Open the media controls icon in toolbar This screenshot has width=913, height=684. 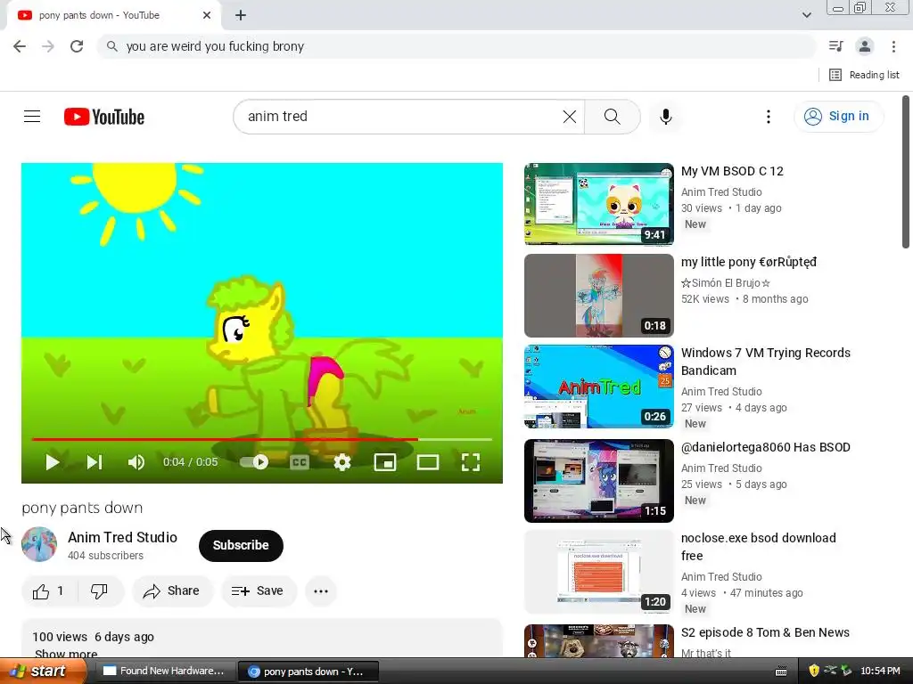[x=836, y=46]
